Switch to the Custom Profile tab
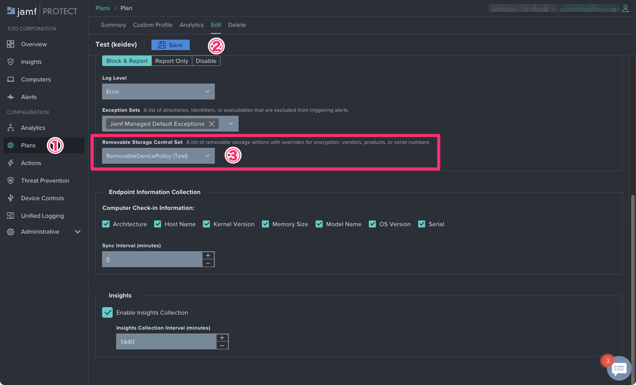636x385 pixels. pos(153,25)
